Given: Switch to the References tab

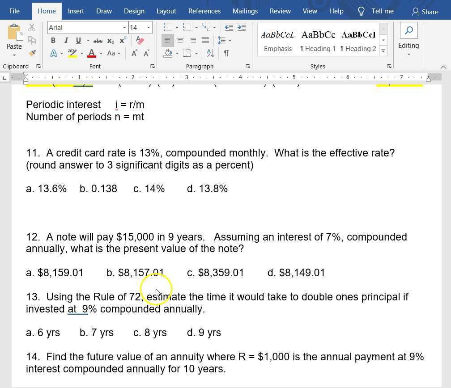Looking at the screenshot, I should click(204, 11).
